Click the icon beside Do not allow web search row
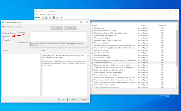The height and width of the screenshot is (111, 181). (92, 63)
